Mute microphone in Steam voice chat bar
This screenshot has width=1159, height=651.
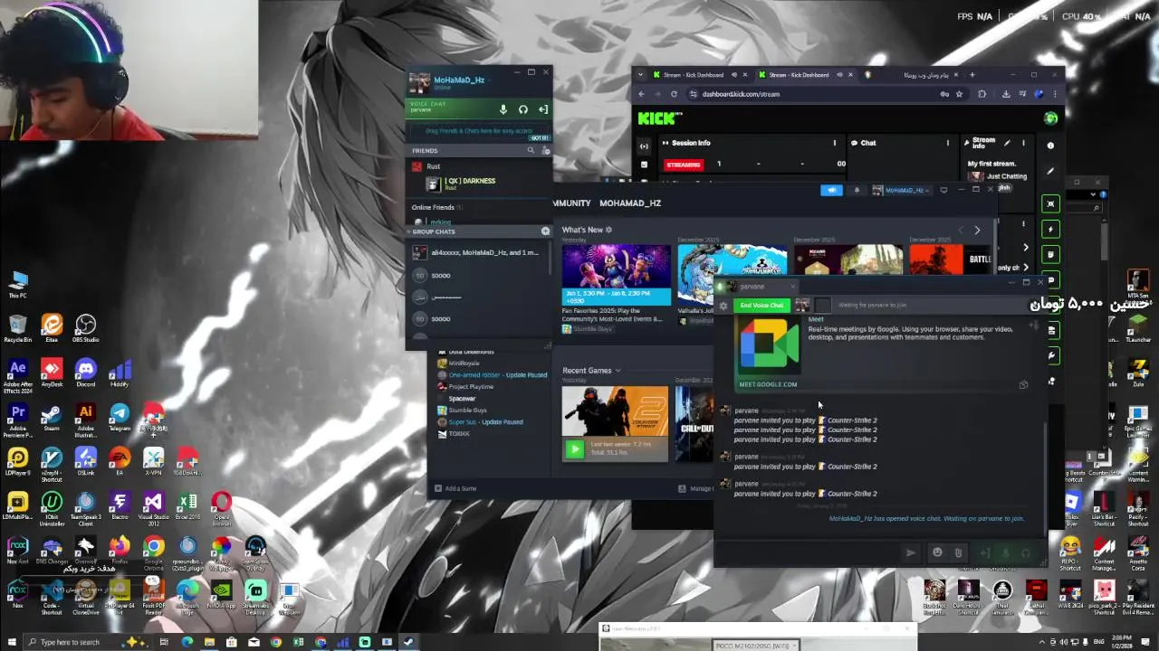[503, 109]
